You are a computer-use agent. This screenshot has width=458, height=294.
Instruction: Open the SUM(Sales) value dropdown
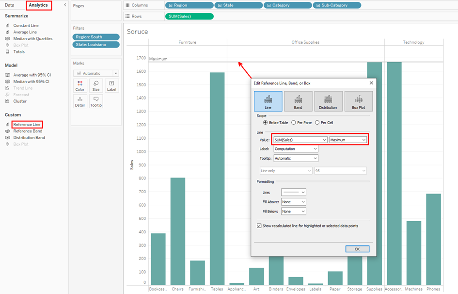[300, 140]
